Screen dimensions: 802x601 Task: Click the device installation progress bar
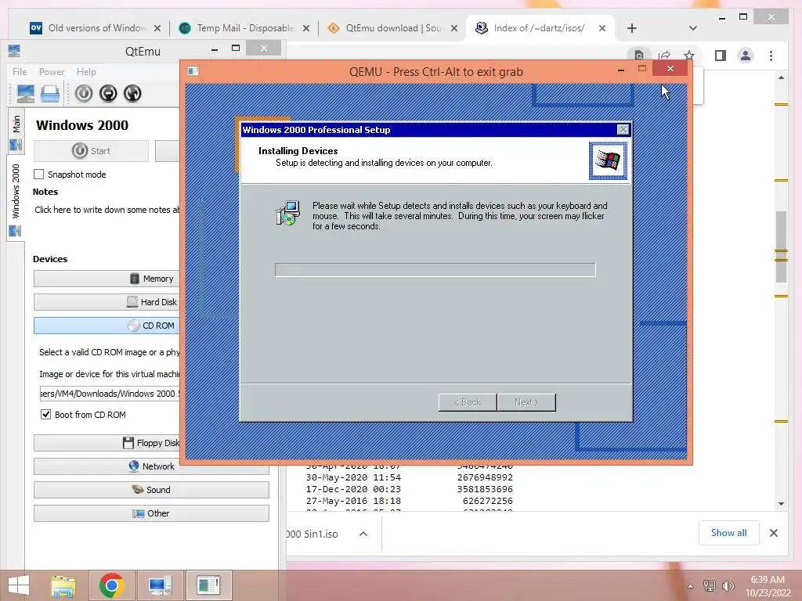[x=435, y=270]
